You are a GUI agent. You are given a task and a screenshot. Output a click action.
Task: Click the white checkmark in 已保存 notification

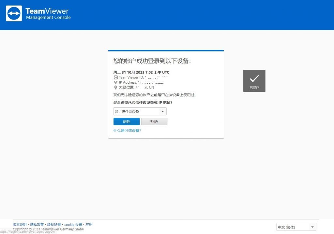point(254,78)
